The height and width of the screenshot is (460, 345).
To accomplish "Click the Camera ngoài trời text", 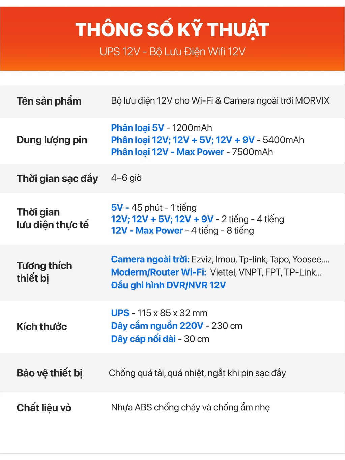I will point(150,259).
